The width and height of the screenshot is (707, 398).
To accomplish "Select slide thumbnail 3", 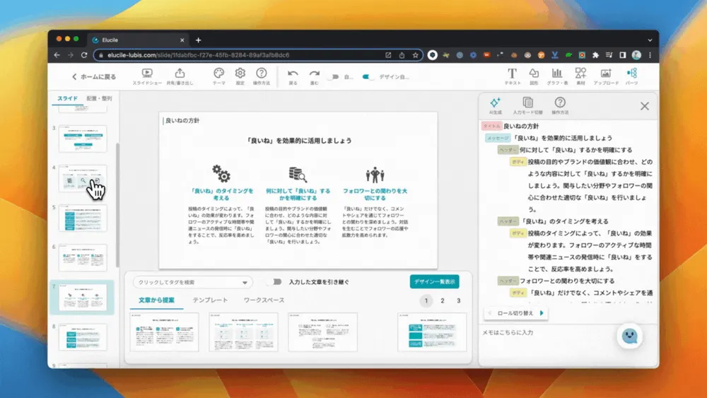I will 83,139.
